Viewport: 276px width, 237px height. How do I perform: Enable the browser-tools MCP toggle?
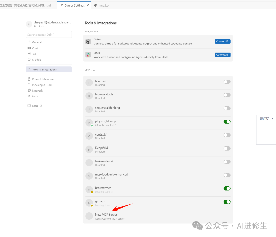(227, 95)
